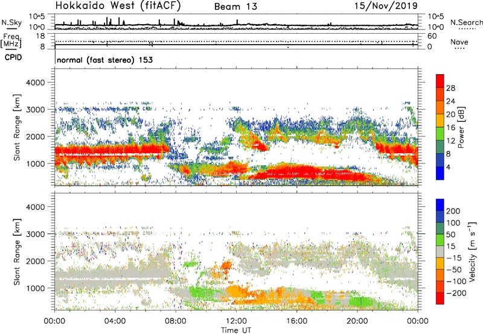Pick the blue top velocity colorbar segment

(440, 205)
